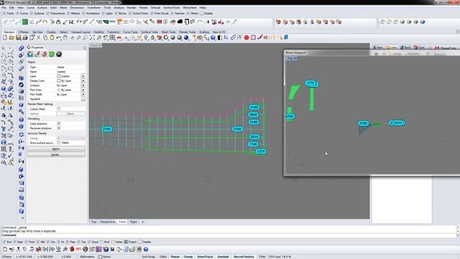Click the Rendered blue sphere icon
The height and width of the screenshot is (259, 460).
coord(186,37)
